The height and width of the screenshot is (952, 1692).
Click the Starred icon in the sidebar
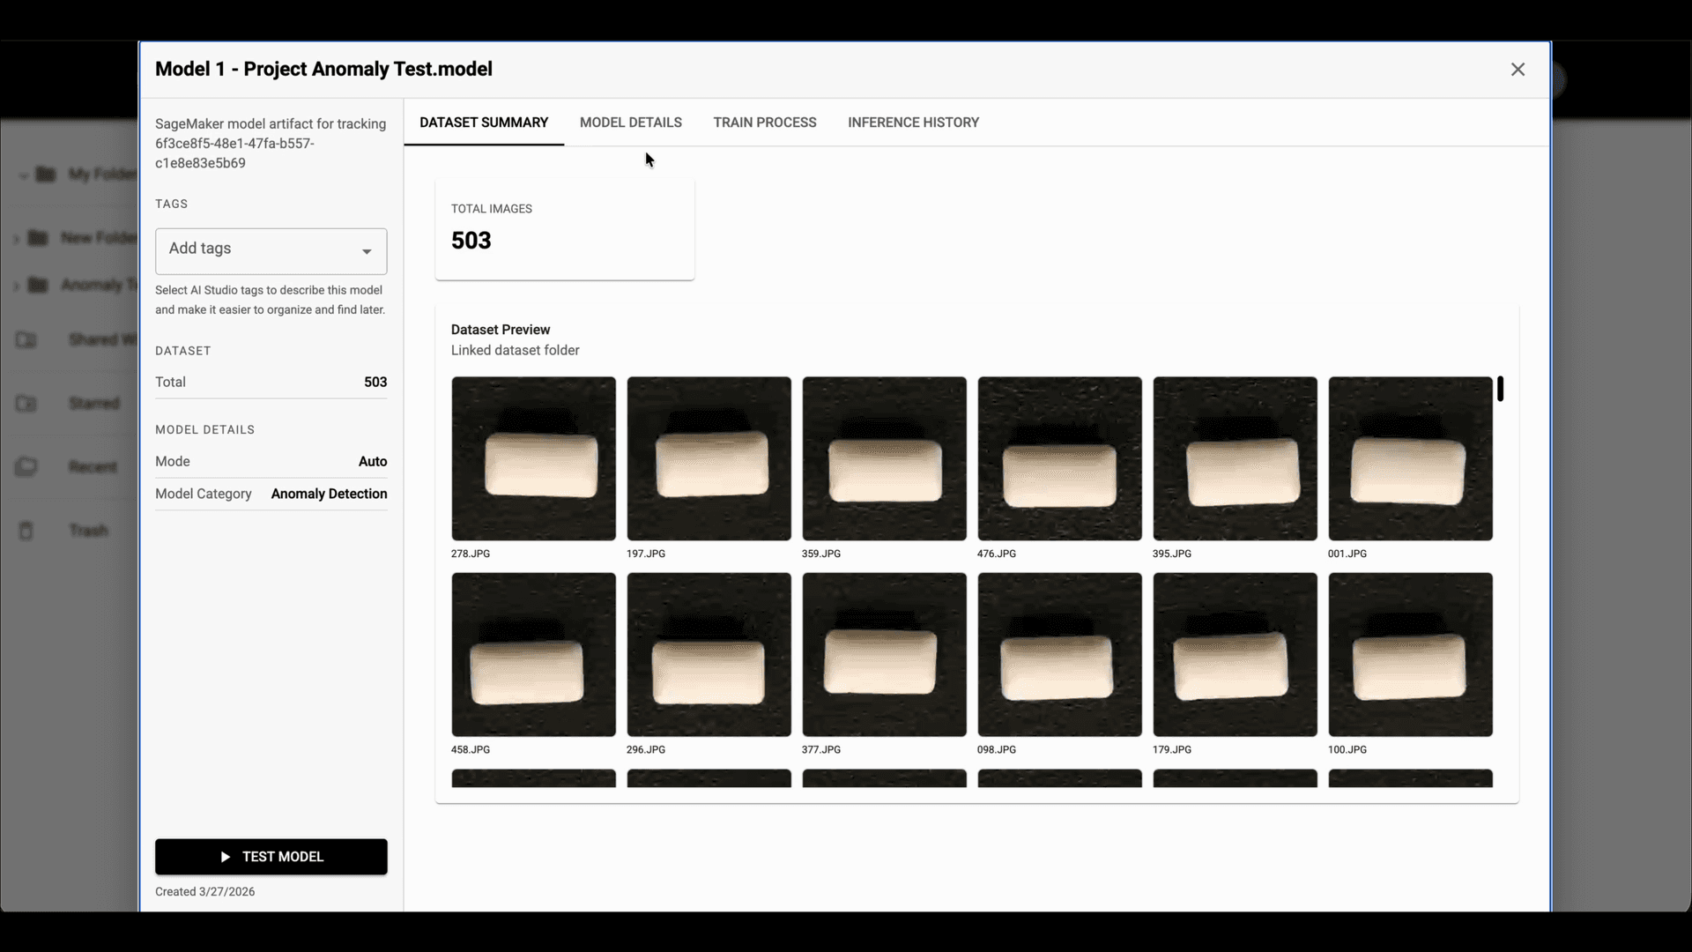[x=26, y=403]
